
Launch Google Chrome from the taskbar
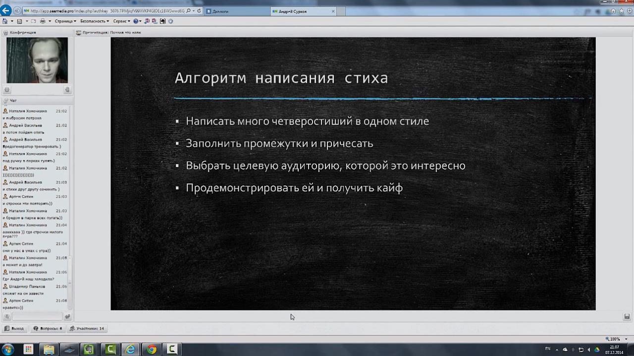151,350
